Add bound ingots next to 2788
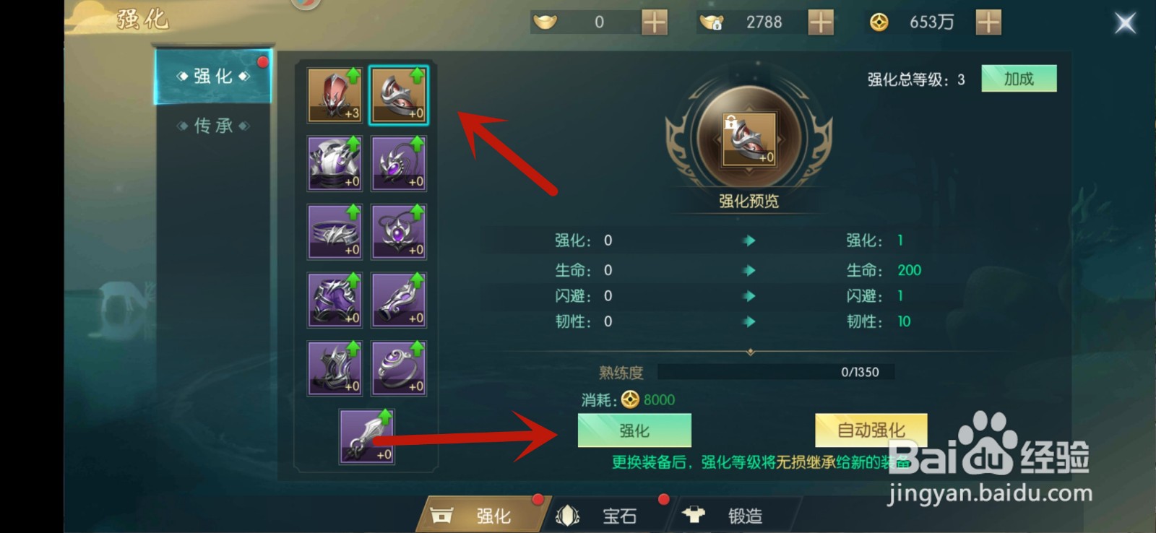Screen dimensions: 1156x533 pos(821,22)
